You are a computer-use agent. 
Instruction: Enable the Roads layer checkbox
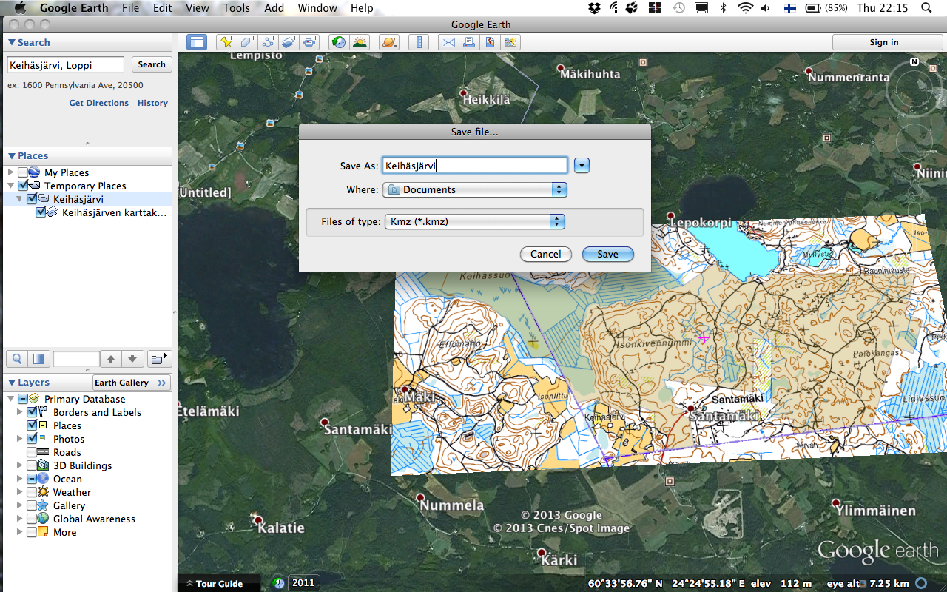[32, 452]
